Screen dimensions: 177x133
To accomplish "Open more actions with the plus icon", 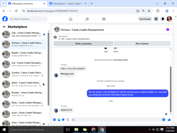I will point(55,120).
